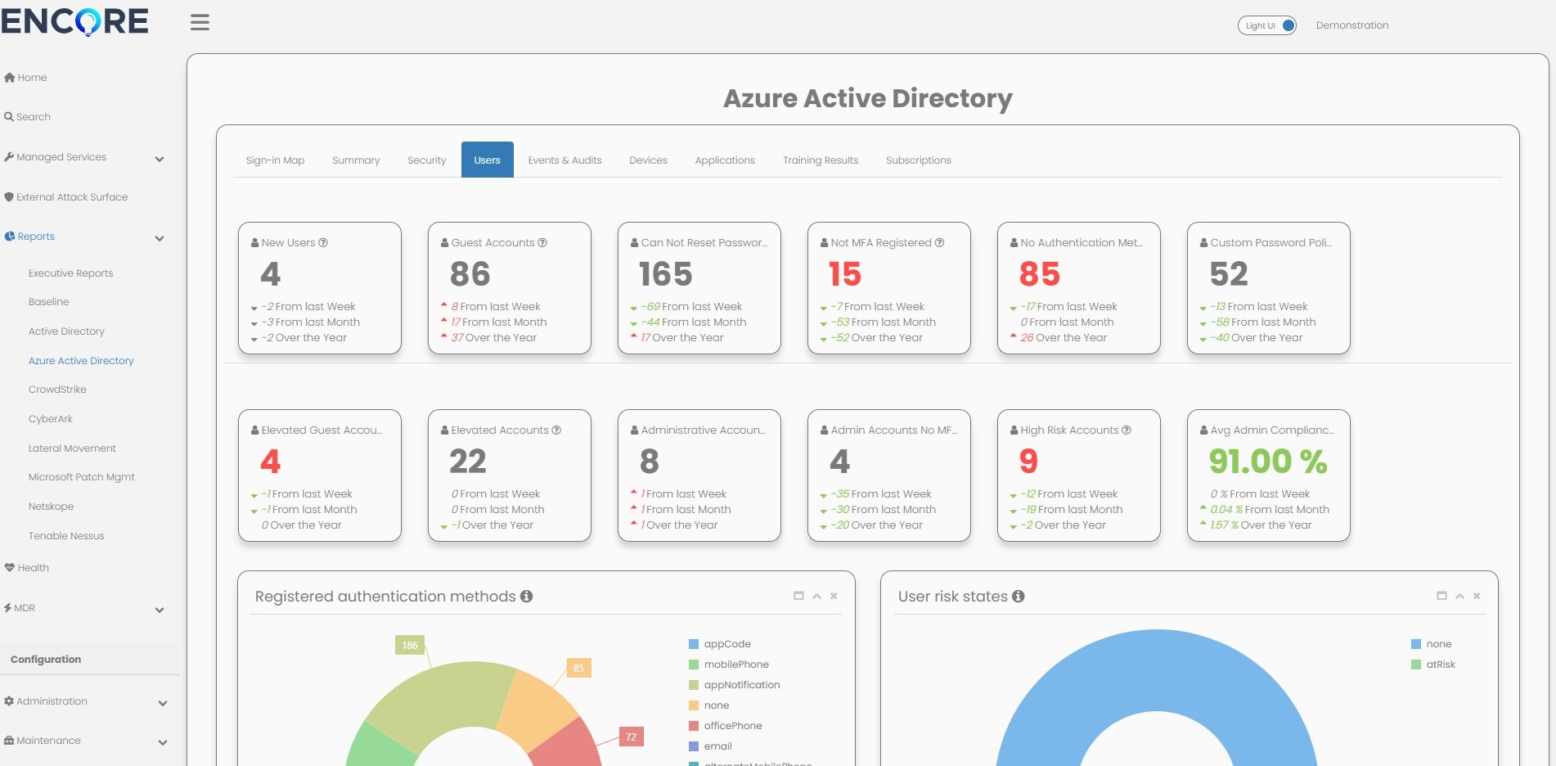Go to Executive Reports
The height and width of the screenshot is (766, 1556).
click(70, 273)
